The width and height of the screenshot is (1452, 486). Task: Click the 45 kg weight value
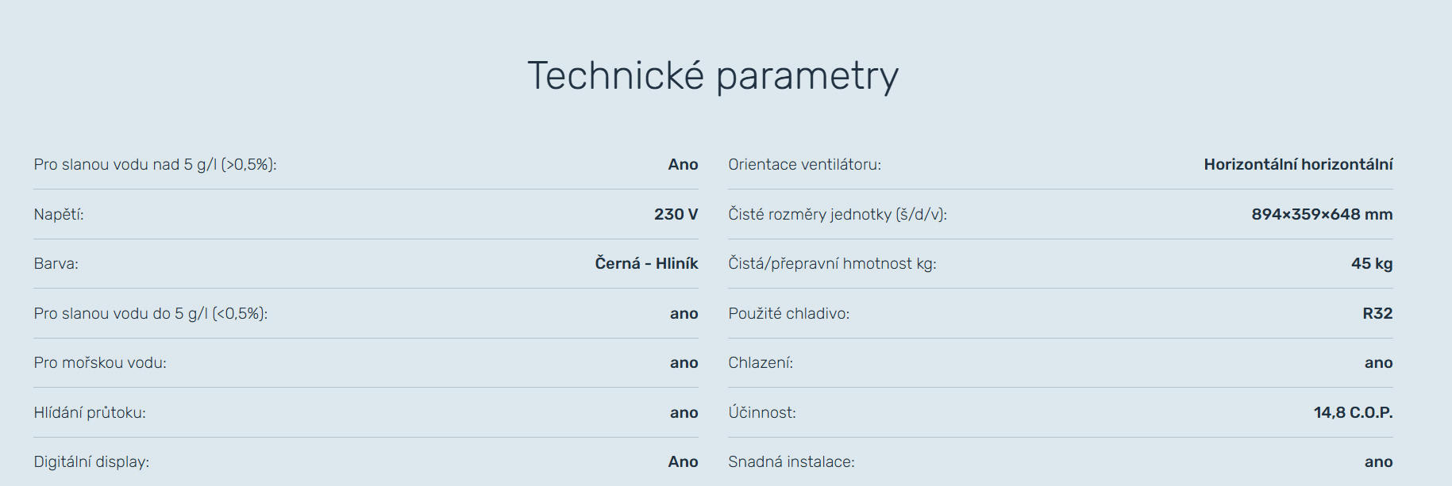click(x=1372, y=264)
